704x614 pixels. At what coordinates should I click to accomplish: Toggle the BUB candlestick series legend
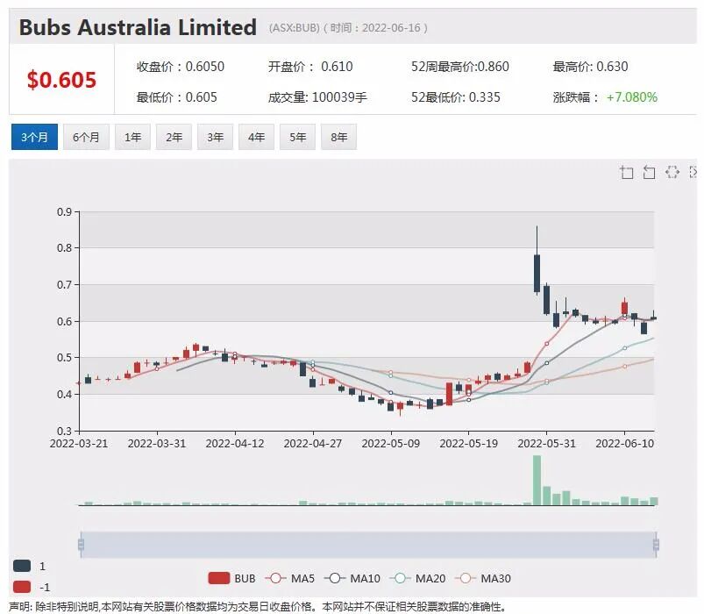coord(231,578)
